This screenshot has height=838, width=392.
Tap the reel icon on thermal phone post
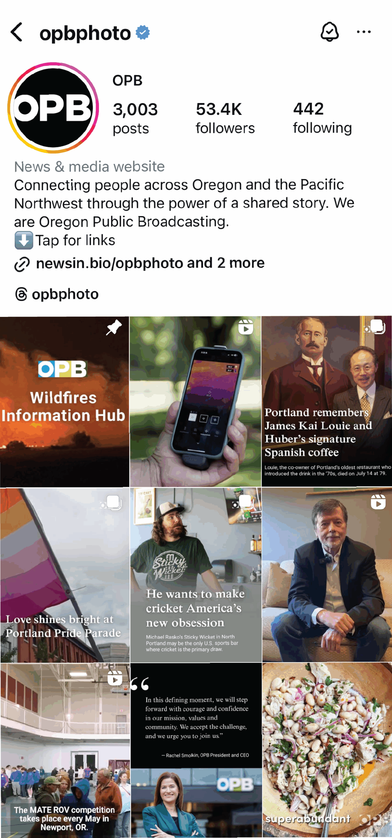click(x=246, y=327)
